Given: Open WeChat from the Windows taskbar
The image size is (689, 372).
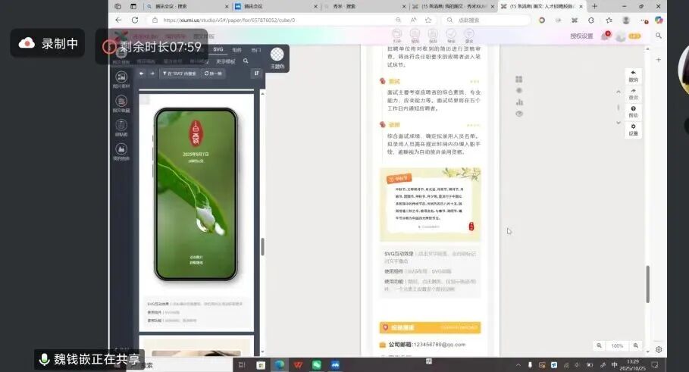Looking at the screenshot, I should [x=317, y=364].
